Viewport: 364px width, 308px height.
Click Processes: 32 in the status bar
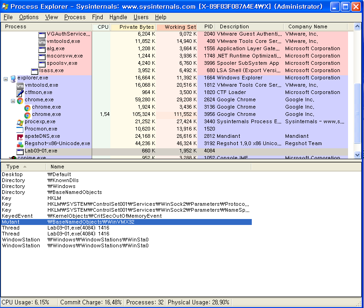145,303
